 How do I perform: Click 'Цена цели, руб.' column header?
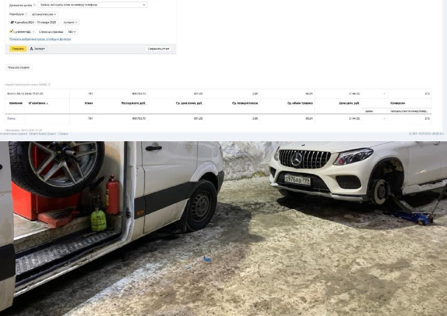(349, 103)
